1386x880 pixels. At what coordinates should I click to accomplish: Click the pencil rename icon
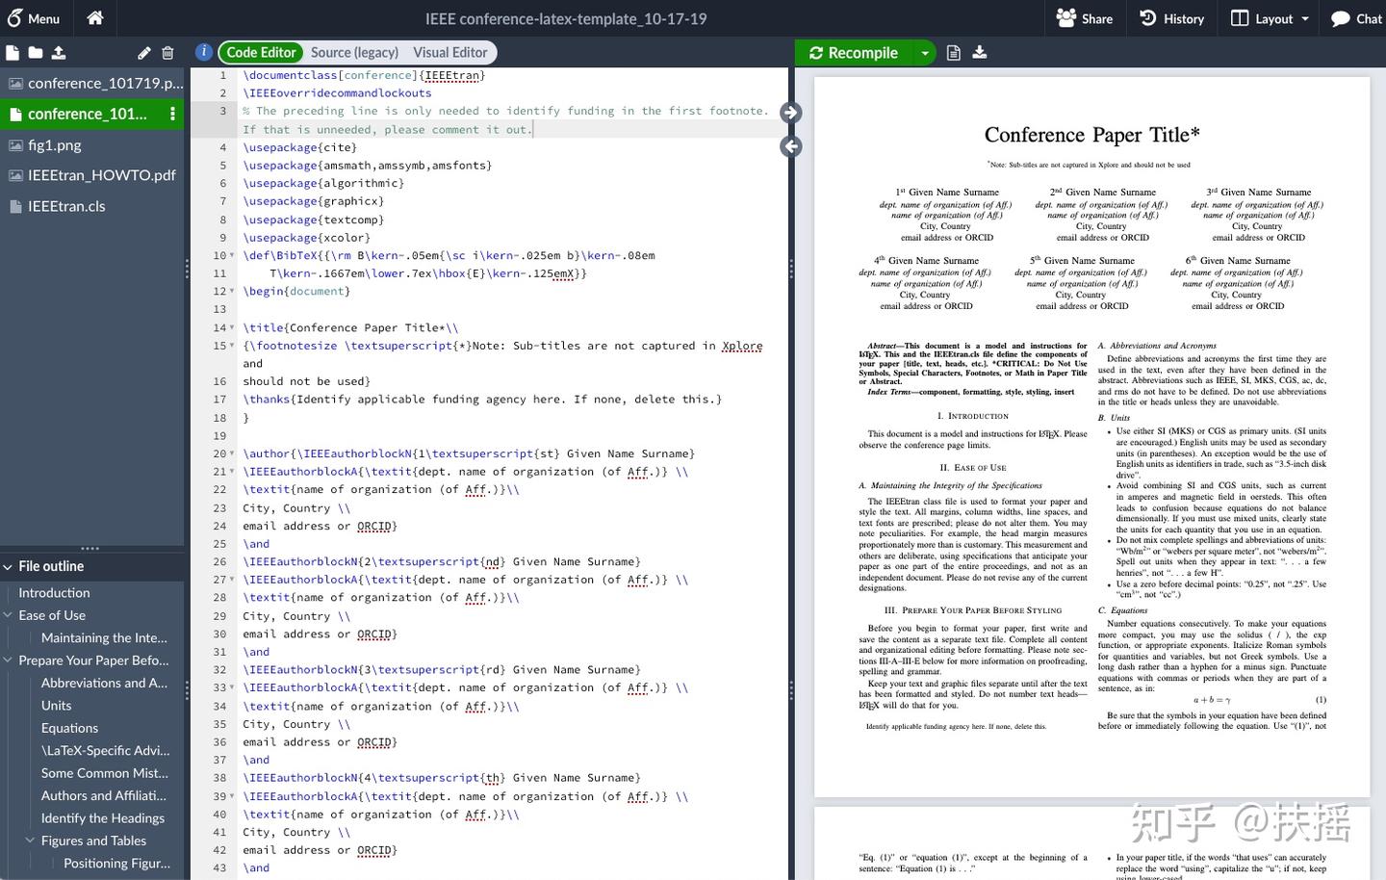(x=144, y=53)
